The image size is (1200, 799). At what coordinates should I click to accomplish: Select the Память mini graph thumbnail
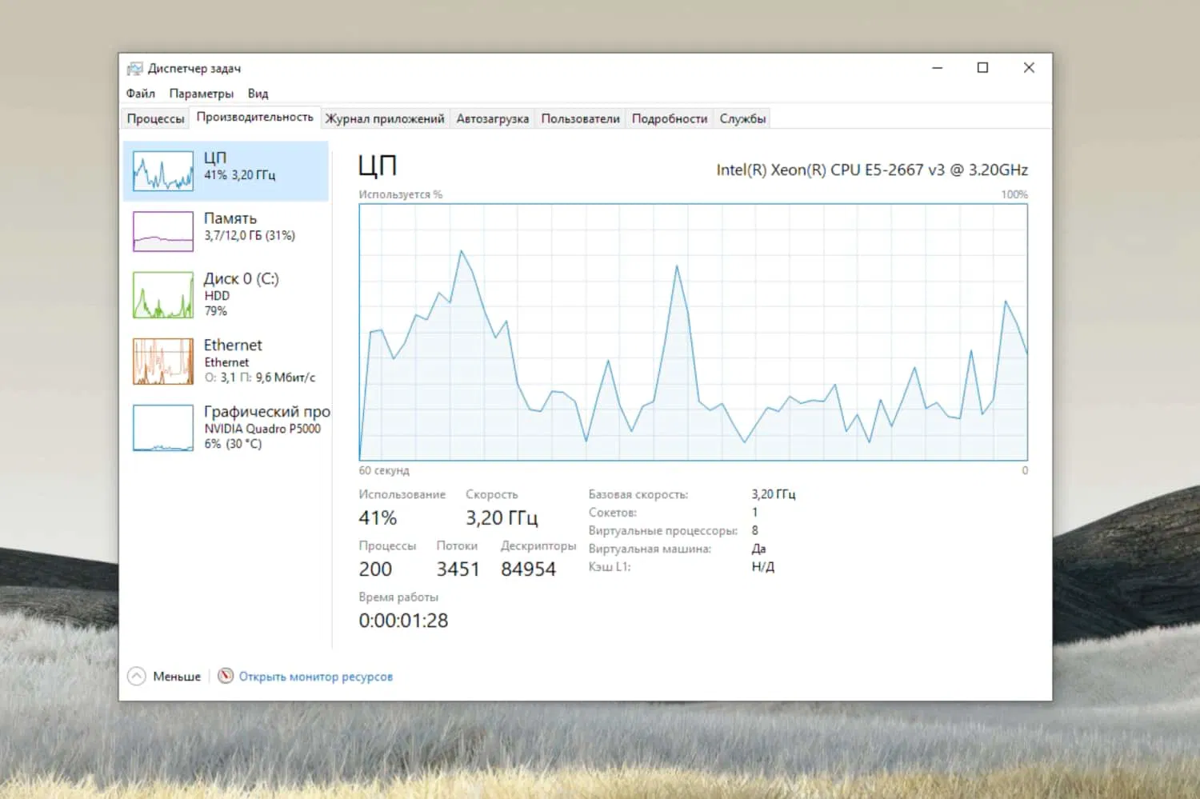pos(163,231)
